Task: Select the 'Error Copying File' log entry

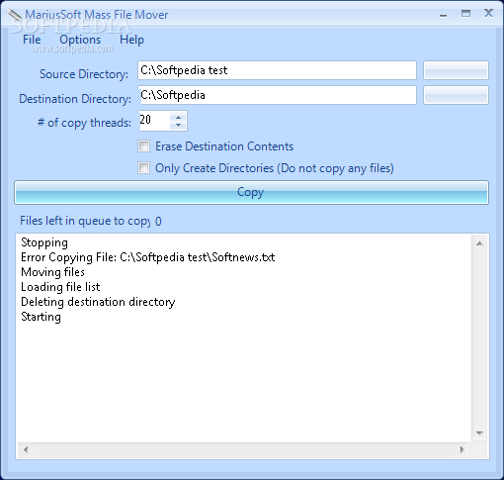Action: click(147, 257)
